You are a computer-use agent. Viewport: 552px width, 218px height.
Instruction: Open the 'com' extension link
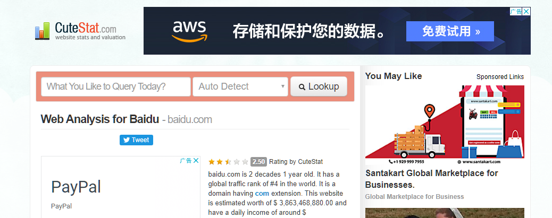click(262, 193)
